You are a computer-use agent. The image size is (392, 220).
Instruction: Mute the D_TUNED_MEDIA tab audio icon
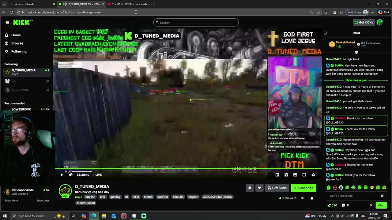pyautogui.click(x=65, y=4)
